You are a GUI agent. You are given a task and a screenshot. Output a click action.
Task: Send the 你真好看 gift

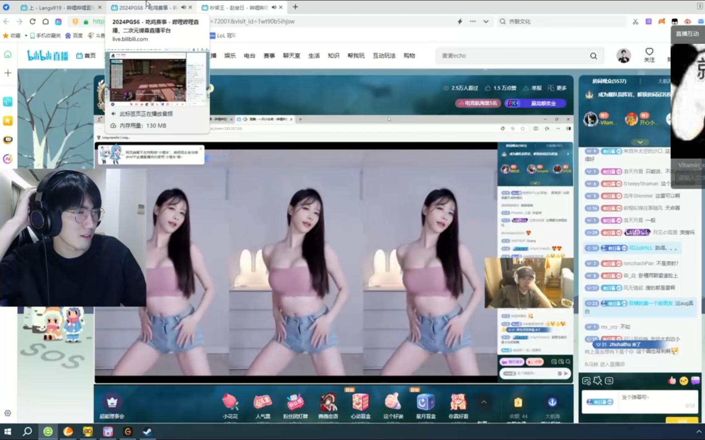[459, 406]
